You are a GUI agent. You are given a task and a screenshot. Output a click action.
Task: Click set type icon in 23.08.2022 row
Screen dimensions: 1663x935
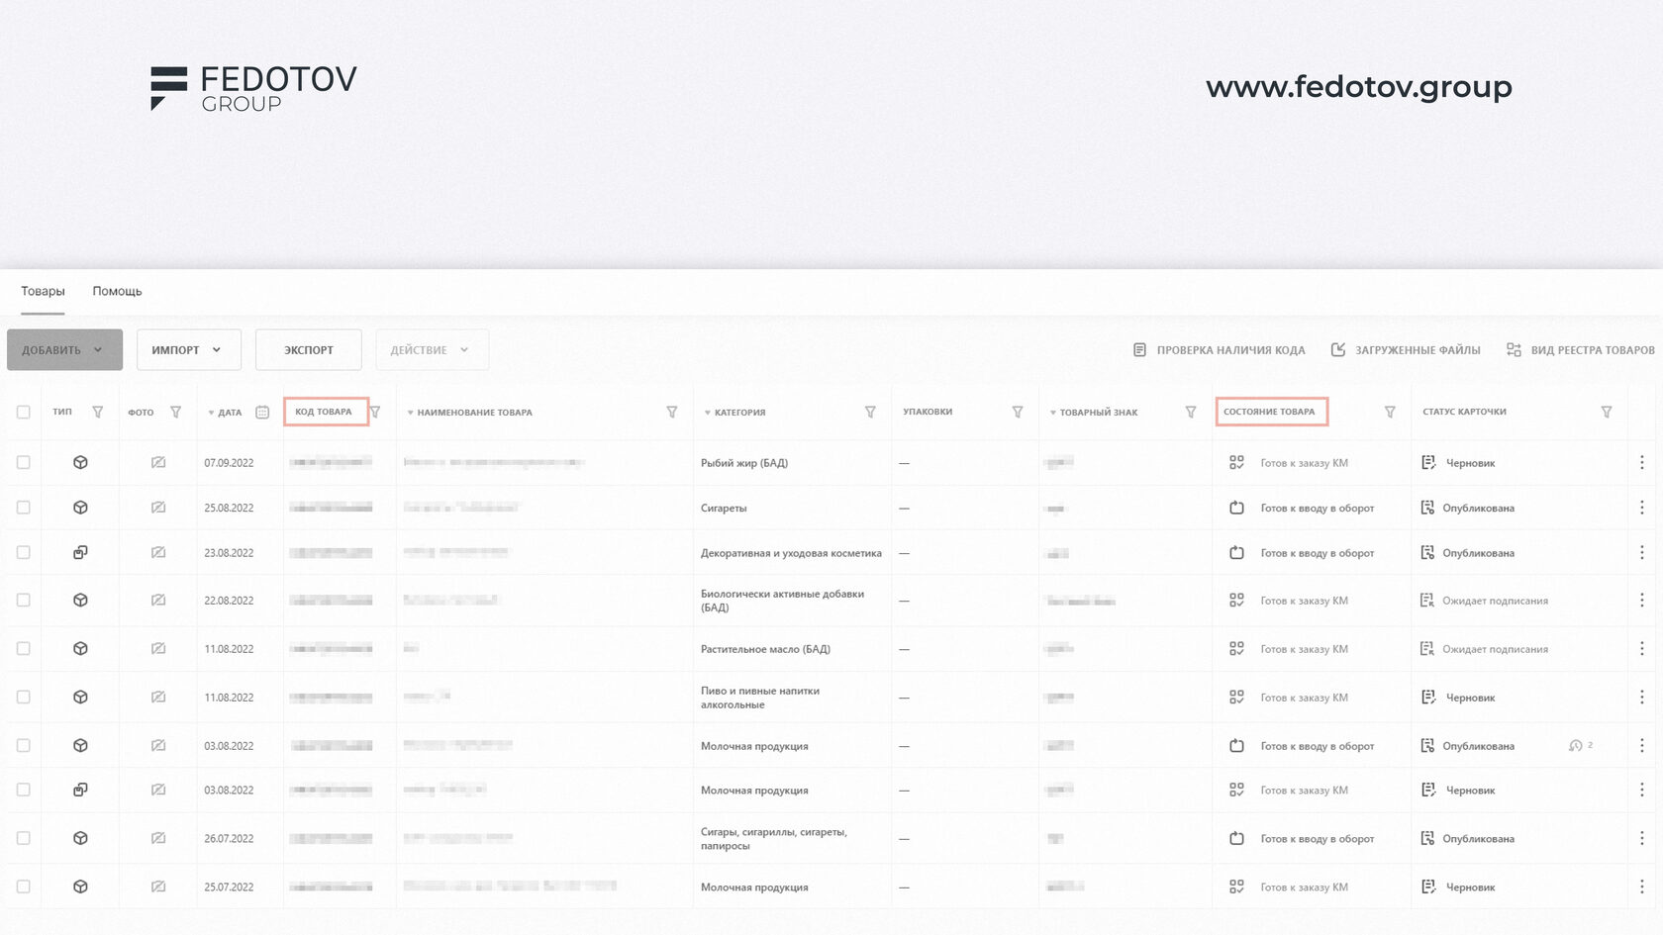80,552
